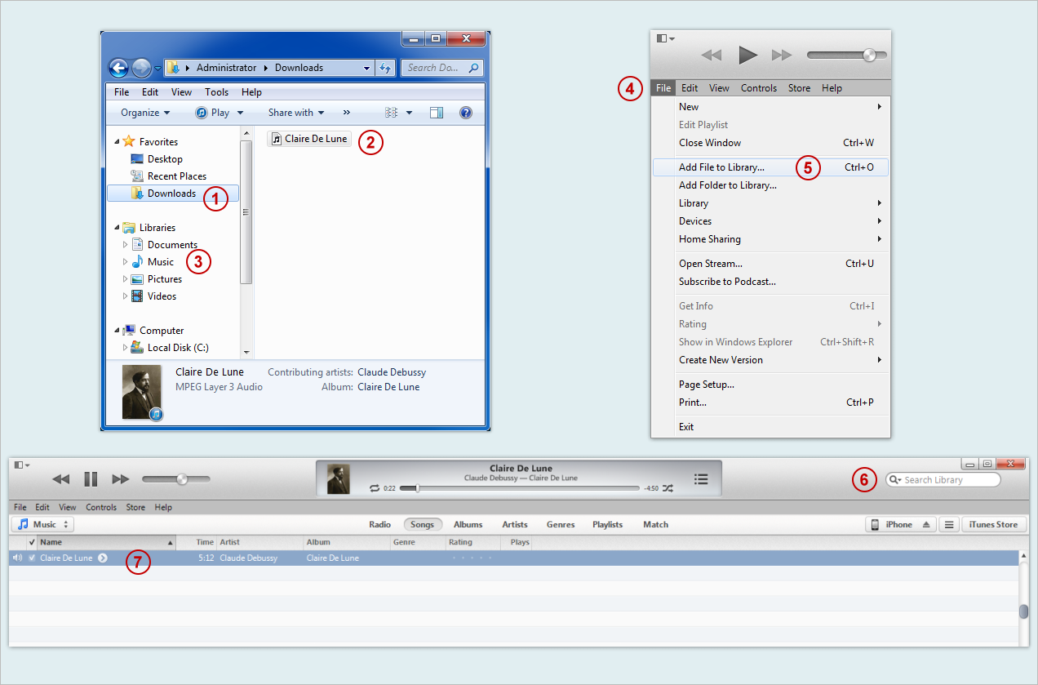Open the Music source dropdown in iTunes
Image resolution: width=1038 pixels, height=685 pixels.
pos(44,525)
